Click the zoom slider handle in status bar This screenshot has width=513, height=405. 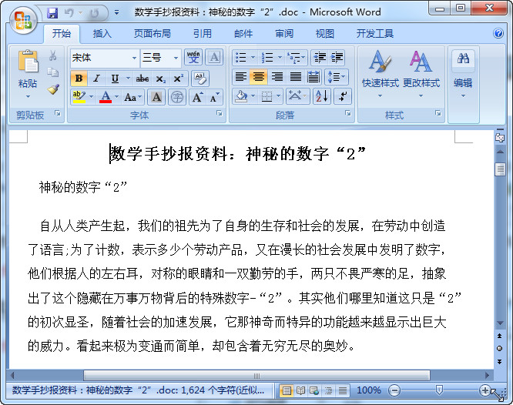pyautogui.click(x=439, y=390)
